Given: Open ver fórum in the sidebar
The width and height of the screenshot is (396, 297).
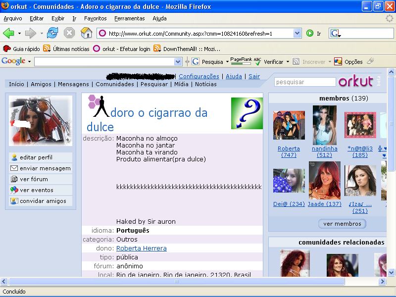Looking at the screenshot, I should click(41, 179).
